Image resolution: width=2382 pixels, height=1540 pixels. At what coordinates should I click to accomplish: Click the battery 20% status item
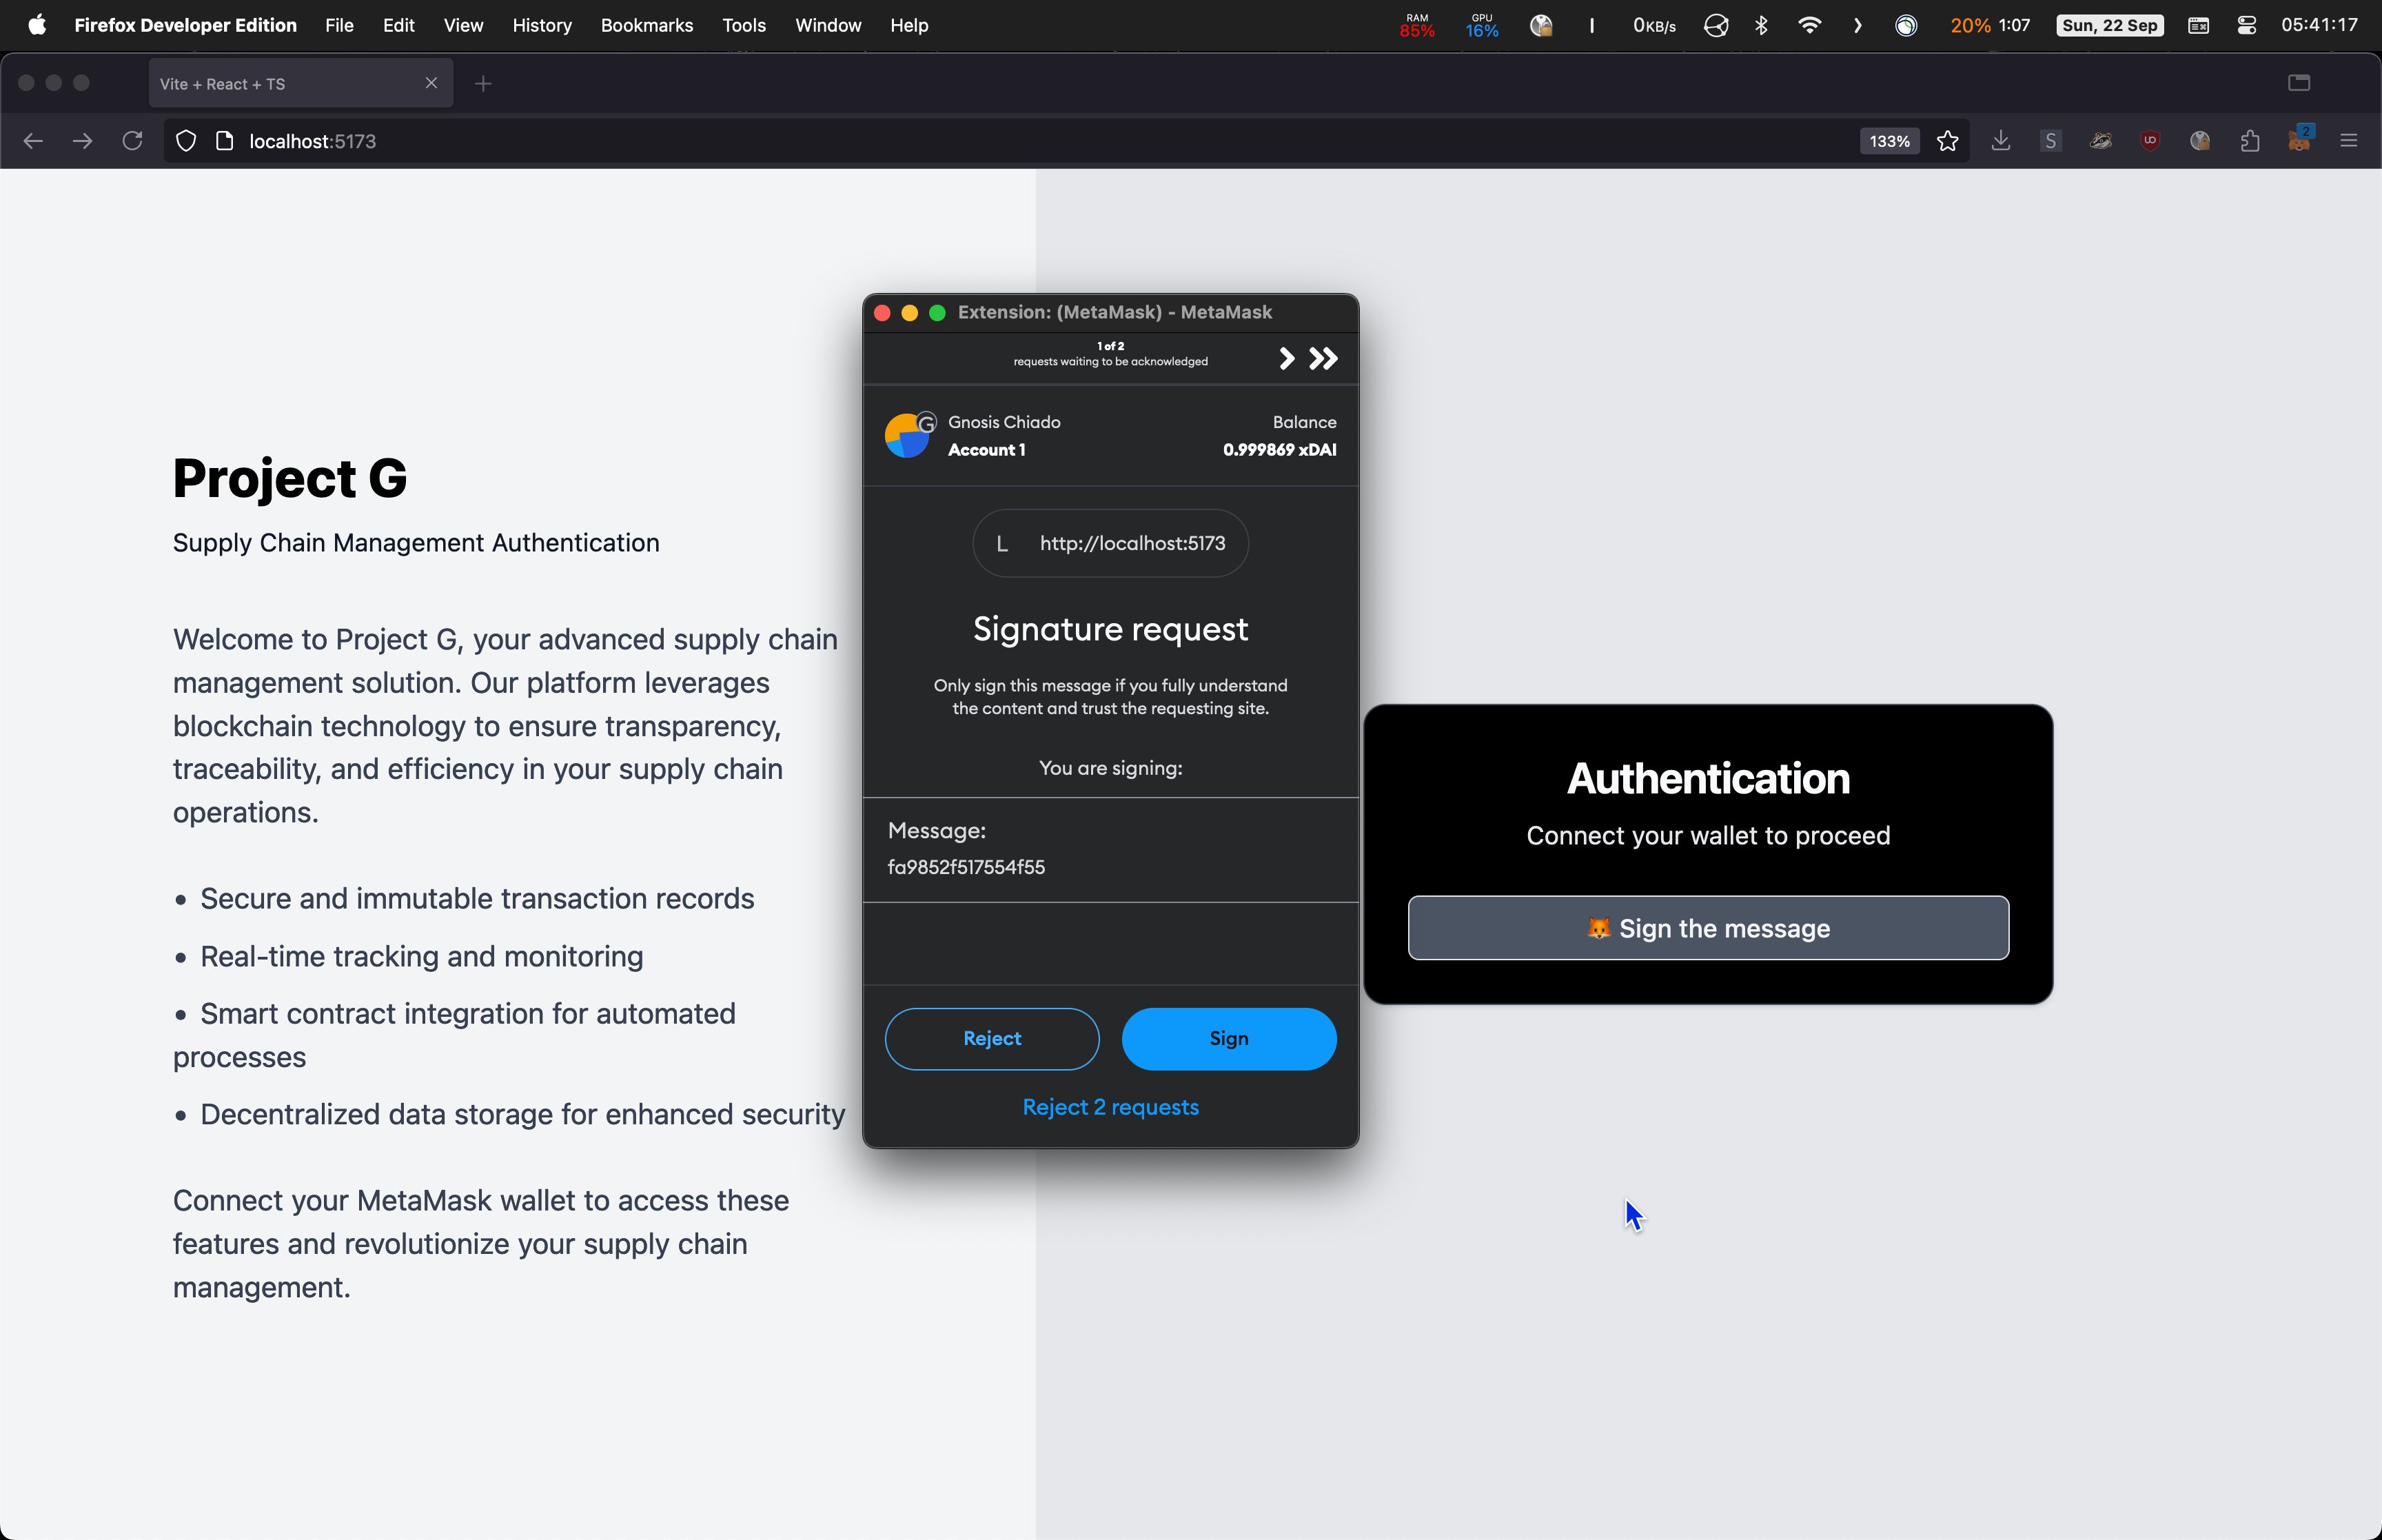click(x=1989, y=25)
